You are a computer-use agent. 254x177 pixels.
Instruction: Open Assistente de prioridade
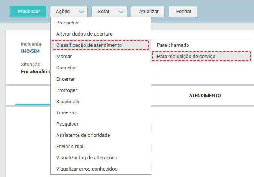pos(101,135)
